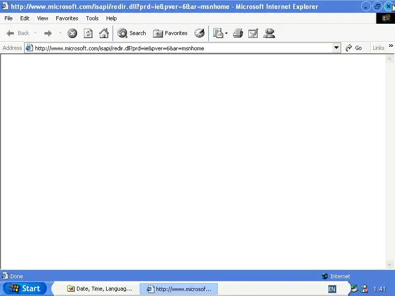Open the Favorites pane from toolbar

point(170,33)
